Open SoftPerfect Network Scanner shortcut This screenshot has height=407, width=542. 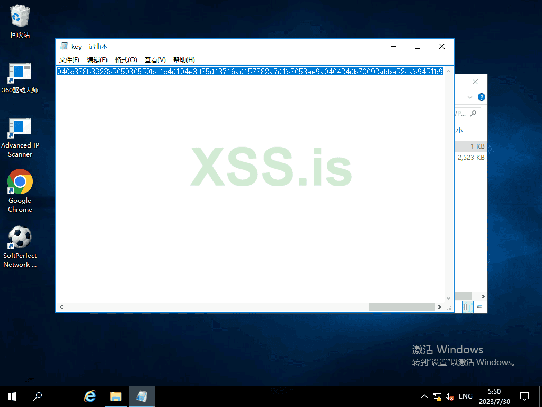point(20,247)
